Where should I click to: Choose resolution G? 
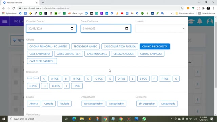(176, 79)
